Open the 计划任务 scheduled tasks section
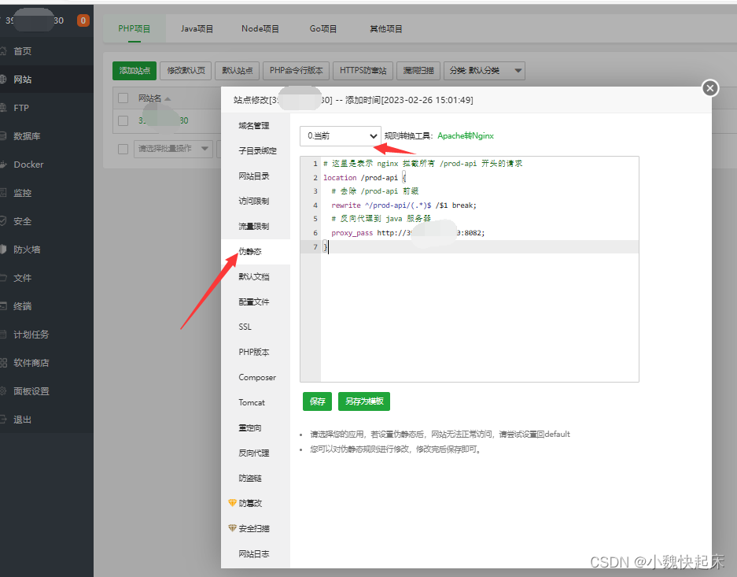The height and width of the screenshot is (577, 737). click(x=31, y=335)
